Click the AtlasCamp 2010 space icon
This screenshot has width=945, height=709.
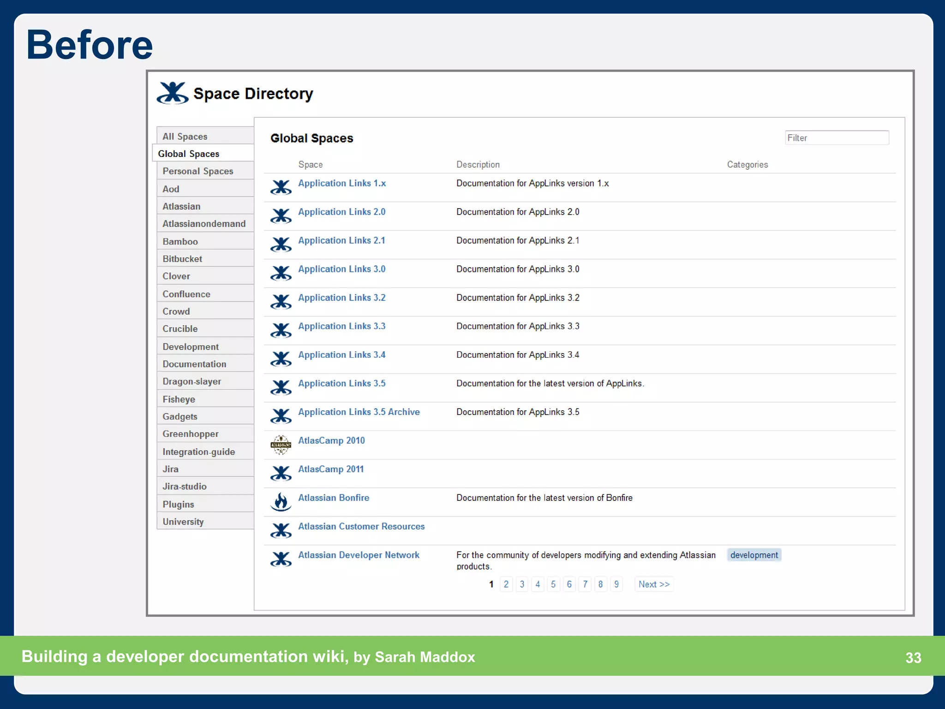(x=281, y=445)
